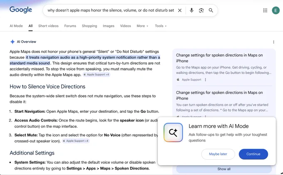
Task: Open Apple Support +4 chip after first paragraph
Action: (97, 75)
